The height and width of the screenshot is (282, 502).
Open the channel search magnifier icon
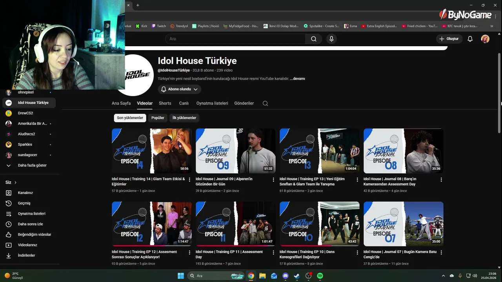click(266, 103)
